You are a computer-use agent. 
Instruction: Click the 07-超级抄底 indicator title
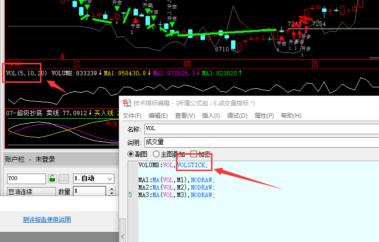[24, 113]
